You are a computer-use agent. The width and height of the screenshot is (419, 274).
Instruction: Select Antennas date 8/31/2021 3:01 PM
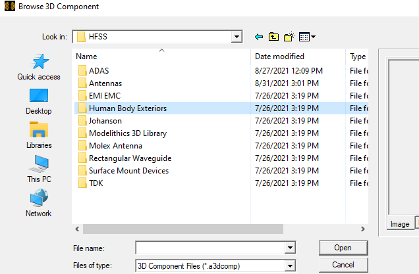tap(287, 83)
